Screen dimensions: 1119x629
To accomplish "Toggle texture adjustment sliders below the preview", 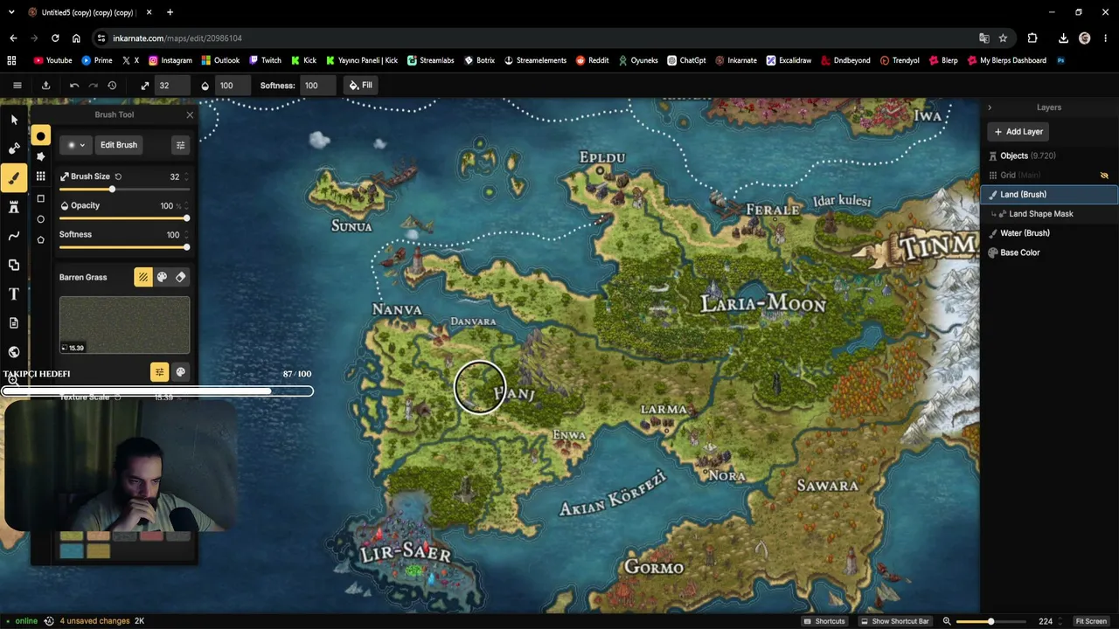I will pyautogui.click(x=159, y=372).
